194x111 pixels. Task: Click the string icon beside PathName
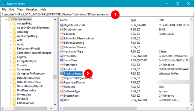coord(61,65)
